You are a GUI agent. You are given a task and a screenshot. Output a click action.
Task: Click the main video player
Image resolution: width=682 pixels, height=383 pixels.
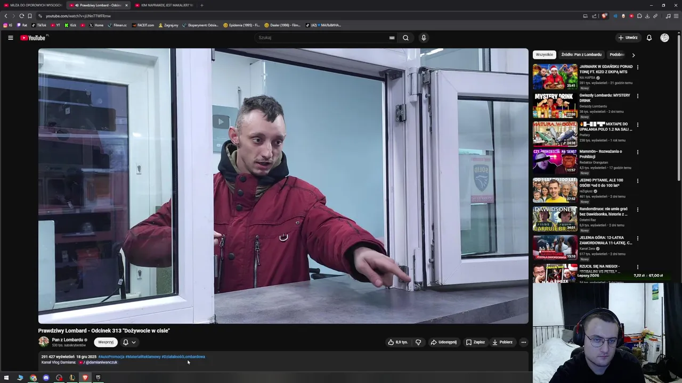[x=283, y=186]
